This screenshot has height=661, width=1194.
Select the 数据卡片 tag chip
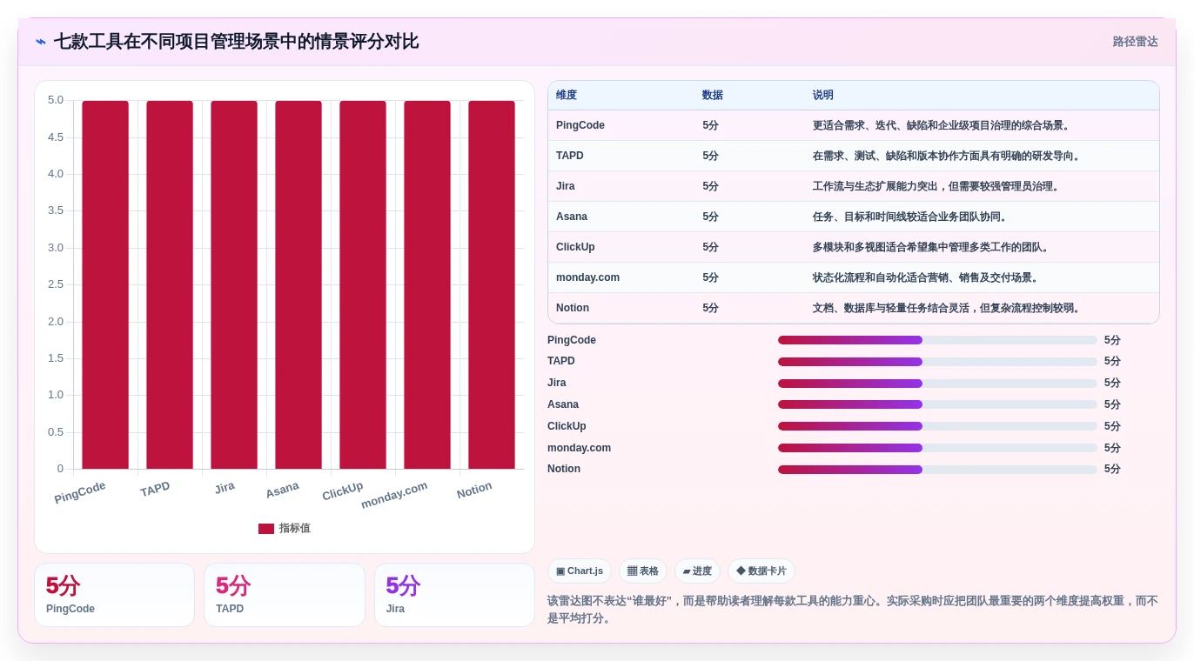coord(761,571)
